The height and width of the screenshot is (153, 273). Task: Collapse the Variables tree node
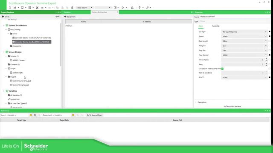[x=4, y=91]
